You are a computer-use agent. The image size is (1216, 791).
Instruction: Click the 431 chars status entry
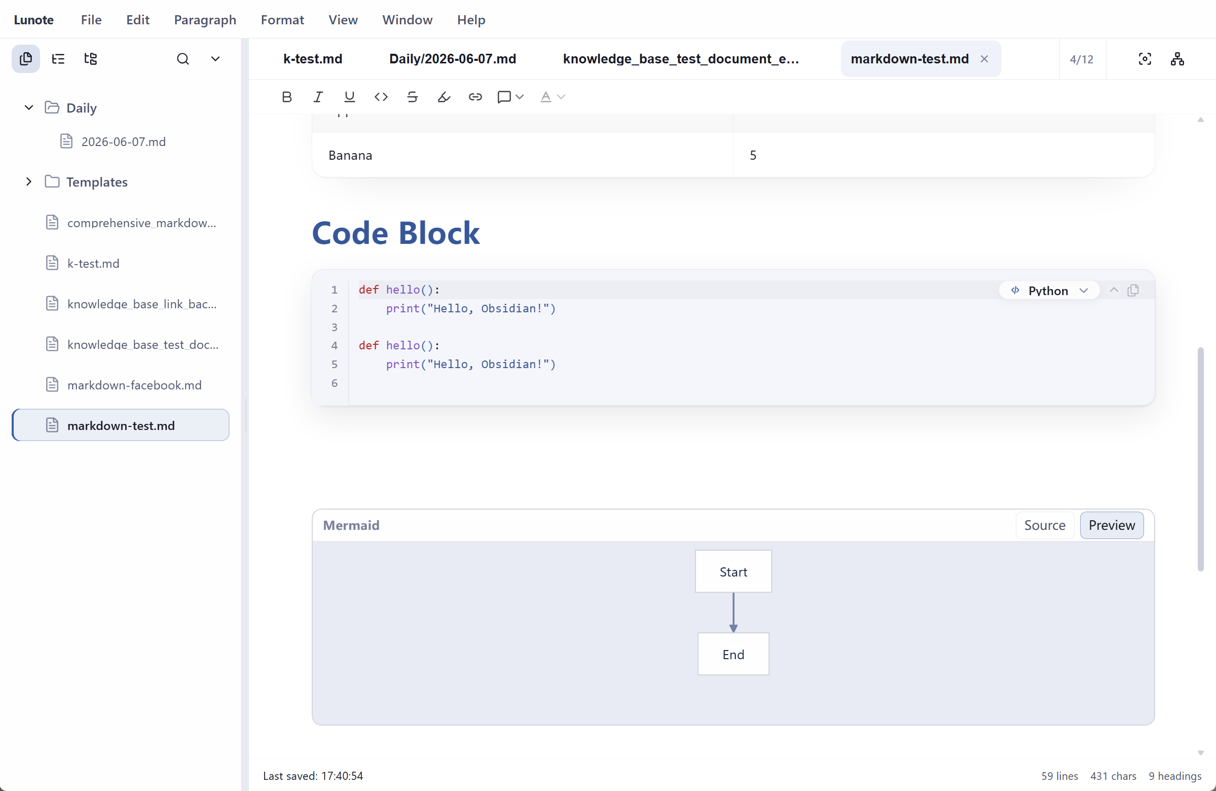[1113, 776]
